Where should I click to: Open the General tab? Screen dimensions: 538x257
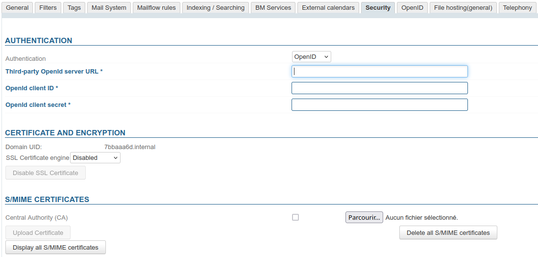(17, 8)
